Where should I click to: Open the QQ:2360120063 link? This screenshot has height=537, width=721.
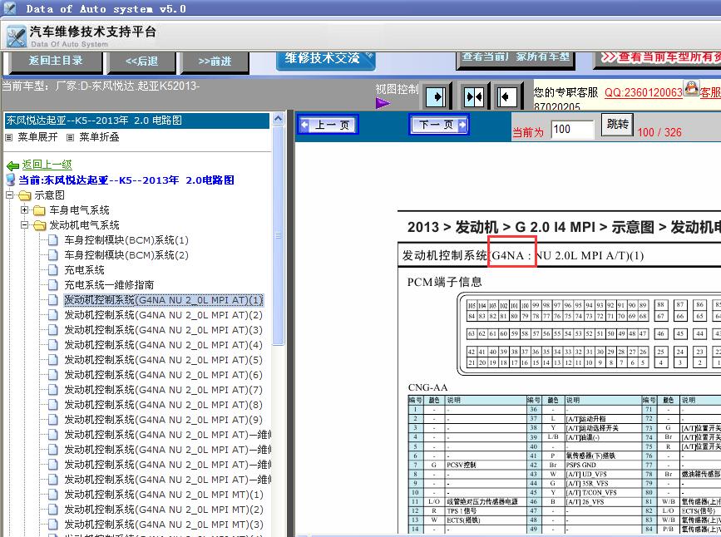click(x=644, y=92)
